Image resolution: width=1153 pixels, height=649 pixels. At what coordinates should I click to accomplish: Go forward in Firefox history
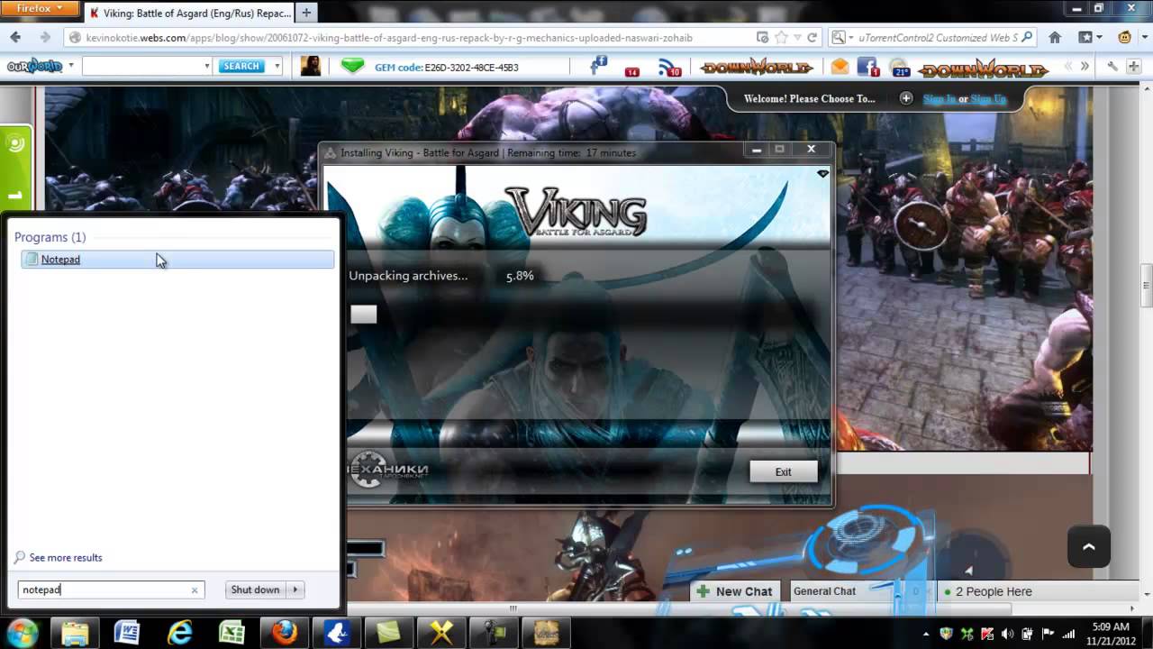[44, 38]
